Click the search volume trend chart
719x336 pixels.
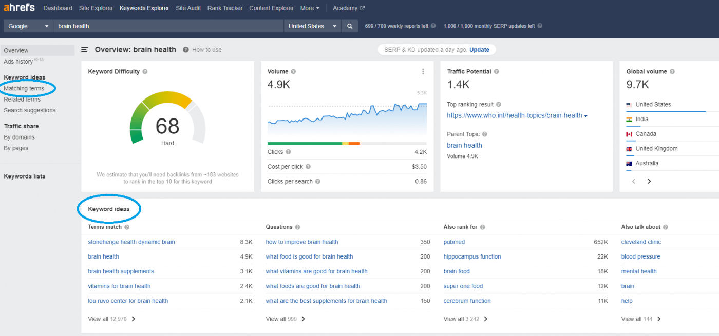pos(347,121)
